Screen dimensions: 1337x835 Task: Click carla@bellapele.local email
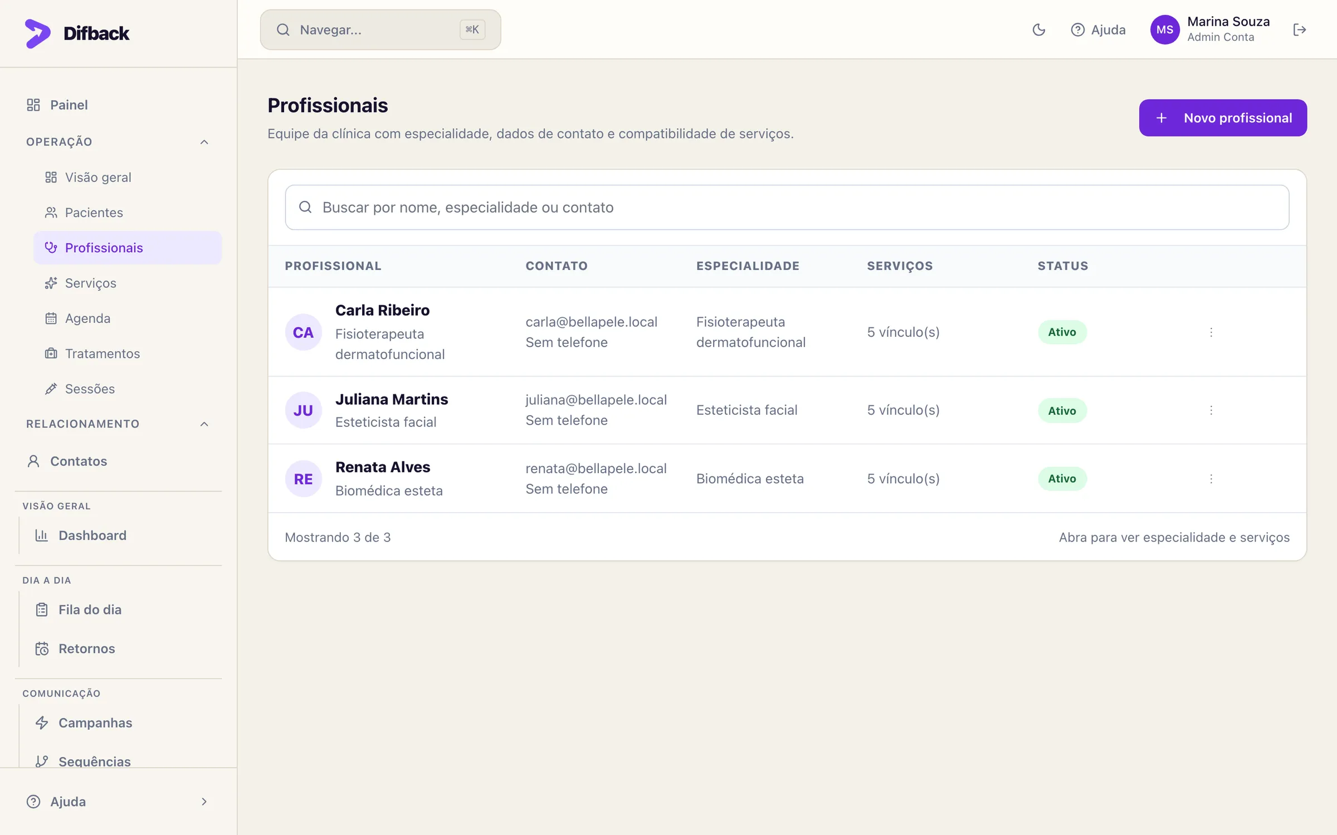click(592, 322)
